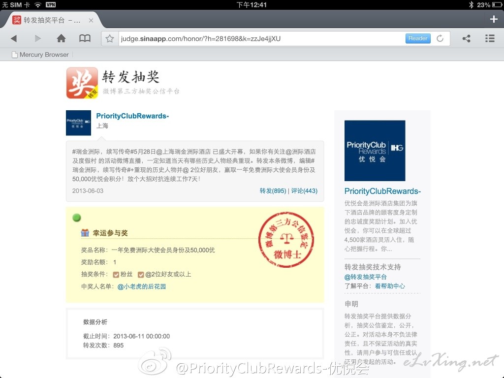Viewport: 504px width, 378px height.
Task: Click the green status dot
Action: pos(76,218)
